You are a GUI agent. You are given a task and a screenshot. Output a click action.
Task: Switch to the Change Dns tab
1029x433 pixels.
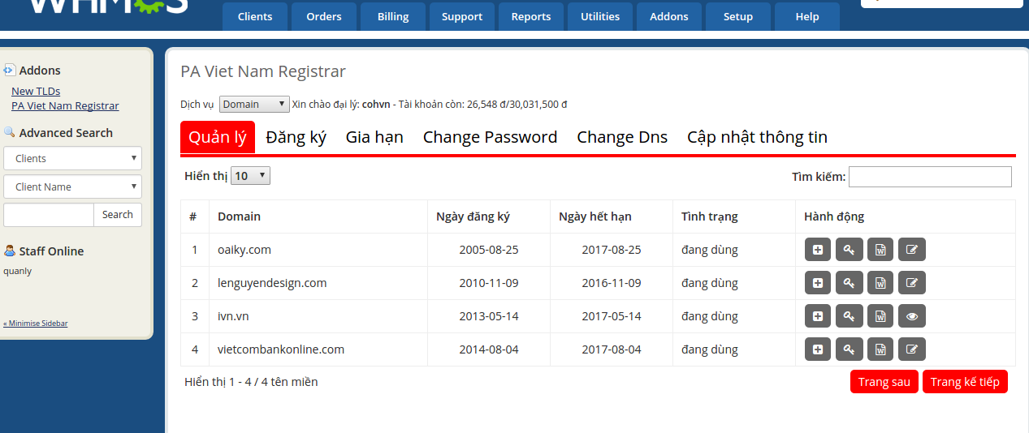(x=622, y=137)
